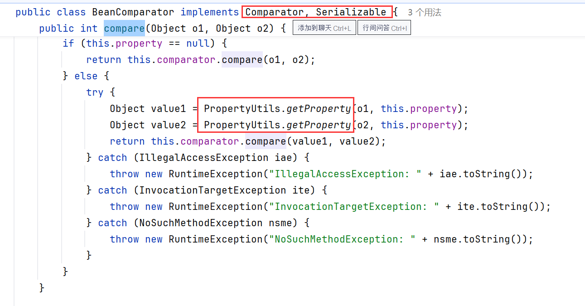Viewport: 585px width, 306px height.
Task: Click the BeanComparator class name
Action: click(x=133, y=12)
